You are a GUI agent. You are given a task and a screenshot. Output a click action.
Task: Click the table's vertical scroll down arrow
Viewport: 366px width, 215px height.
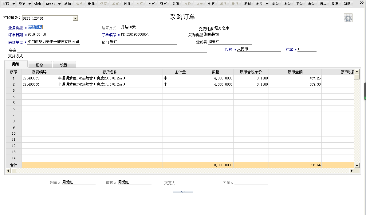click(x=357, y=165)
